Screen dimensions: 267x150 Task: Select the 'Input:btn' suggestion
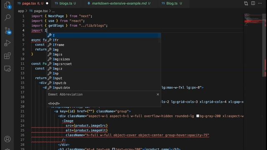[104, 87]
